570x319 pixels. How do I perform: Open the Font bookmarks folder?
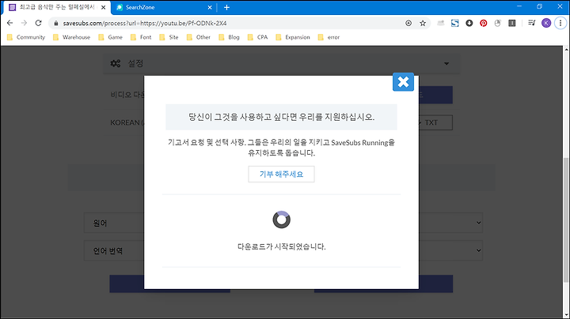point(141,37)
